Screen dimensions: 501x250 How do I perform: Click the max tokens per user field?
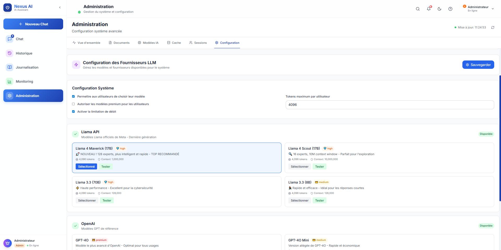point(390,105)
